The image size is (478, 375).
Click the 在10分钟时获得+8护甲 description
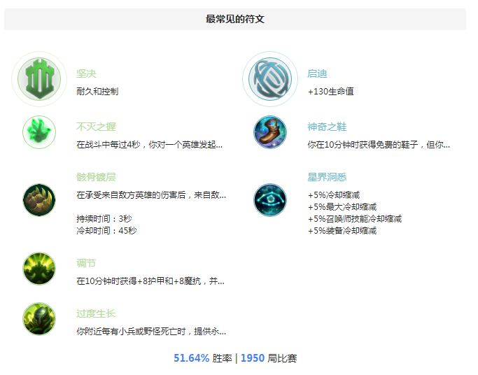pyautogui.click(x=150, y=281)
